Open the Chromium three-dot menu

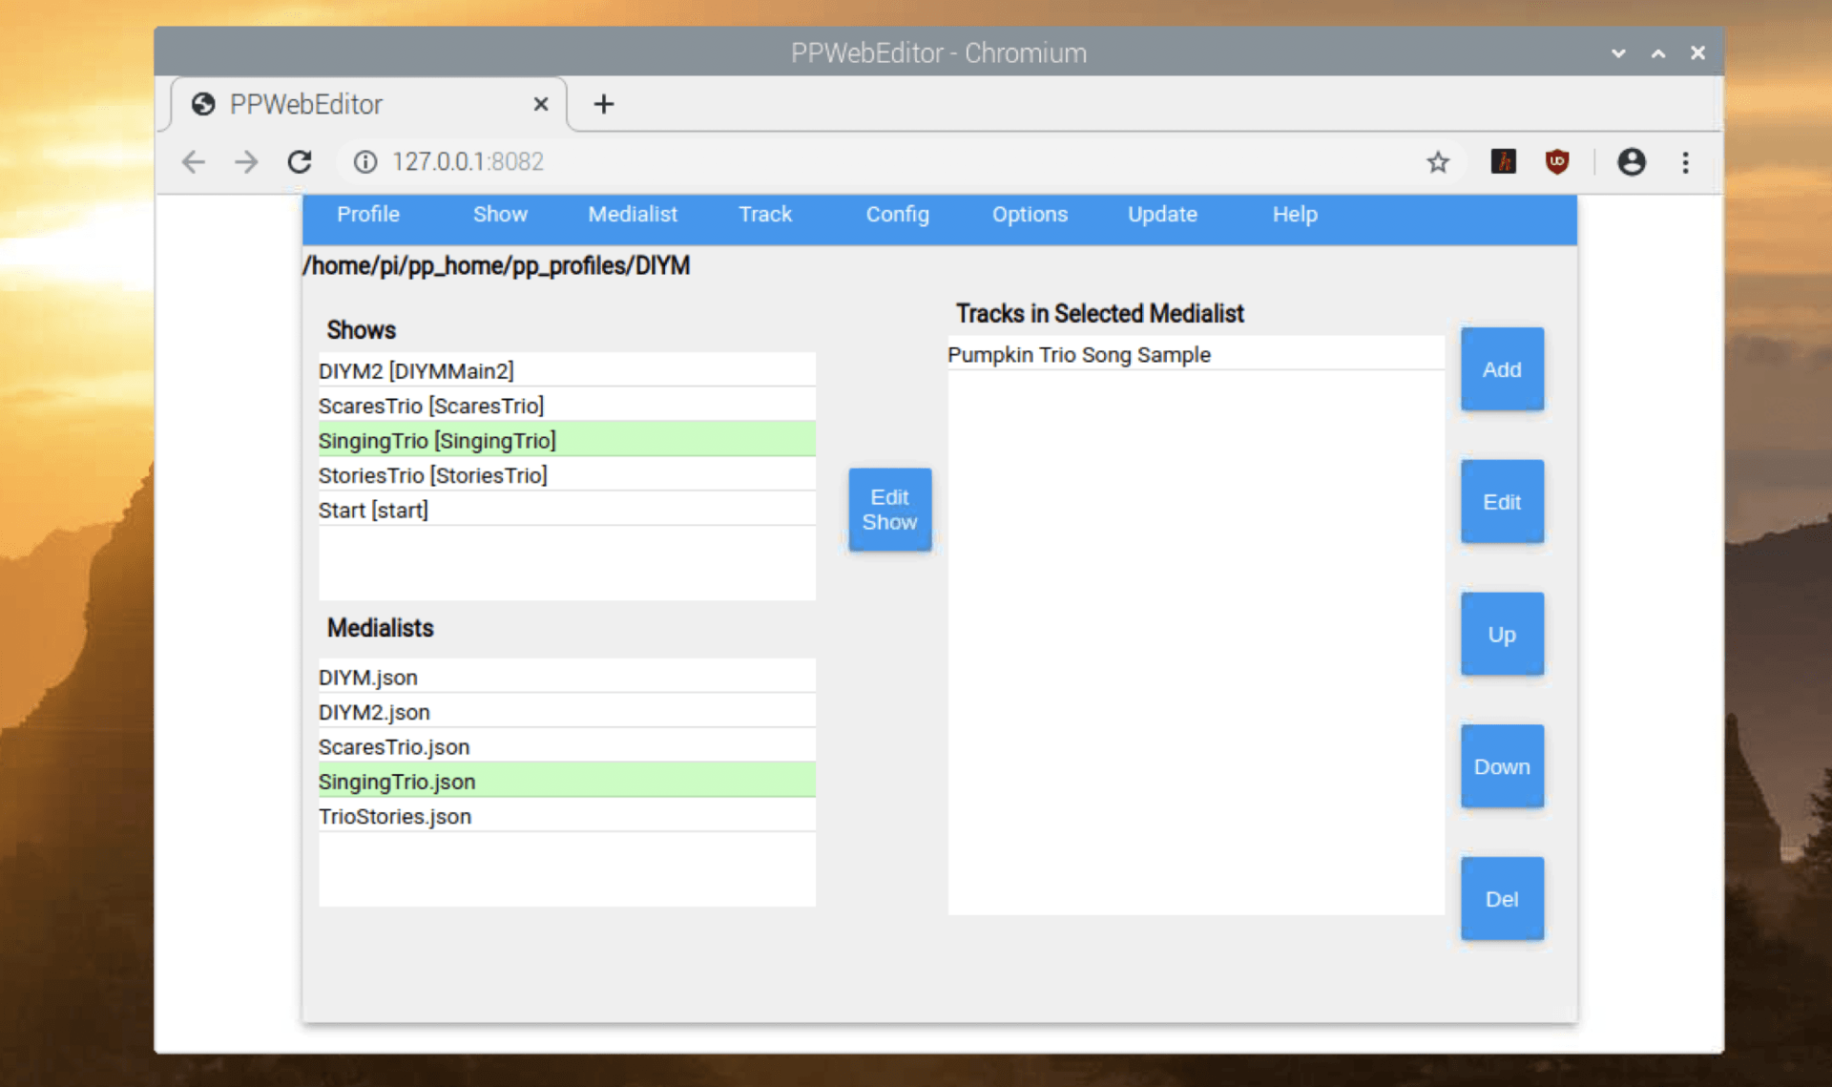pyautogui.click(x=1685, y=162)
